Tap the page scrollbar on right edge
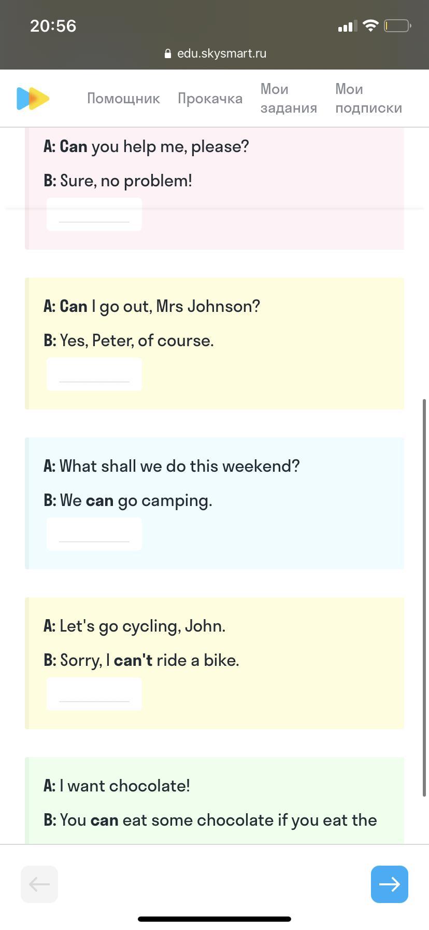 click(x=424, y=597)
